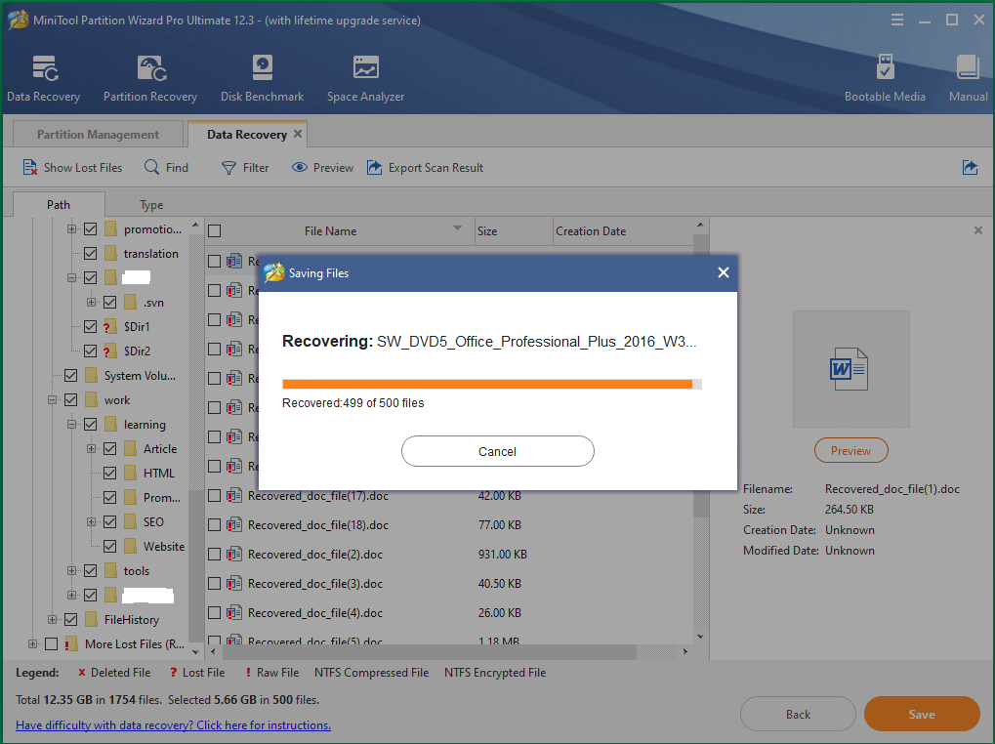995x744 pixels.
Task: Click the Bootable Media icon
Action: 885,68
